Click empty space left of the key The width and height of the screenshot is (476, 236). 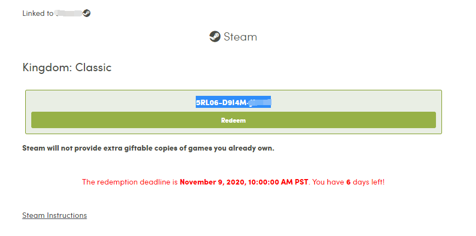click(110, 102)
